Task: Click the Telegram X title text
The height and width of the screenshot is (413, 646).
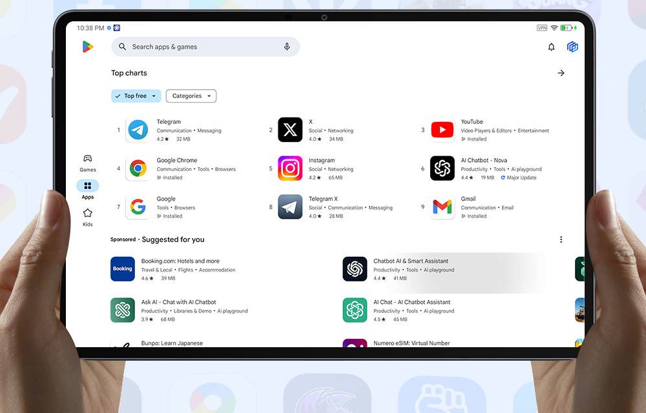Action: tap(324, 199)
